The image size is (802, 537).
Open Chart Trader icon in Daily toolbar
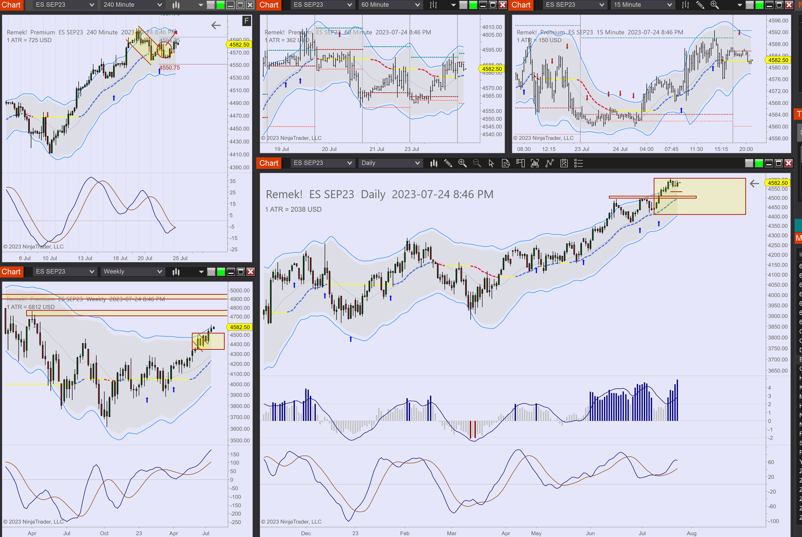520,163
